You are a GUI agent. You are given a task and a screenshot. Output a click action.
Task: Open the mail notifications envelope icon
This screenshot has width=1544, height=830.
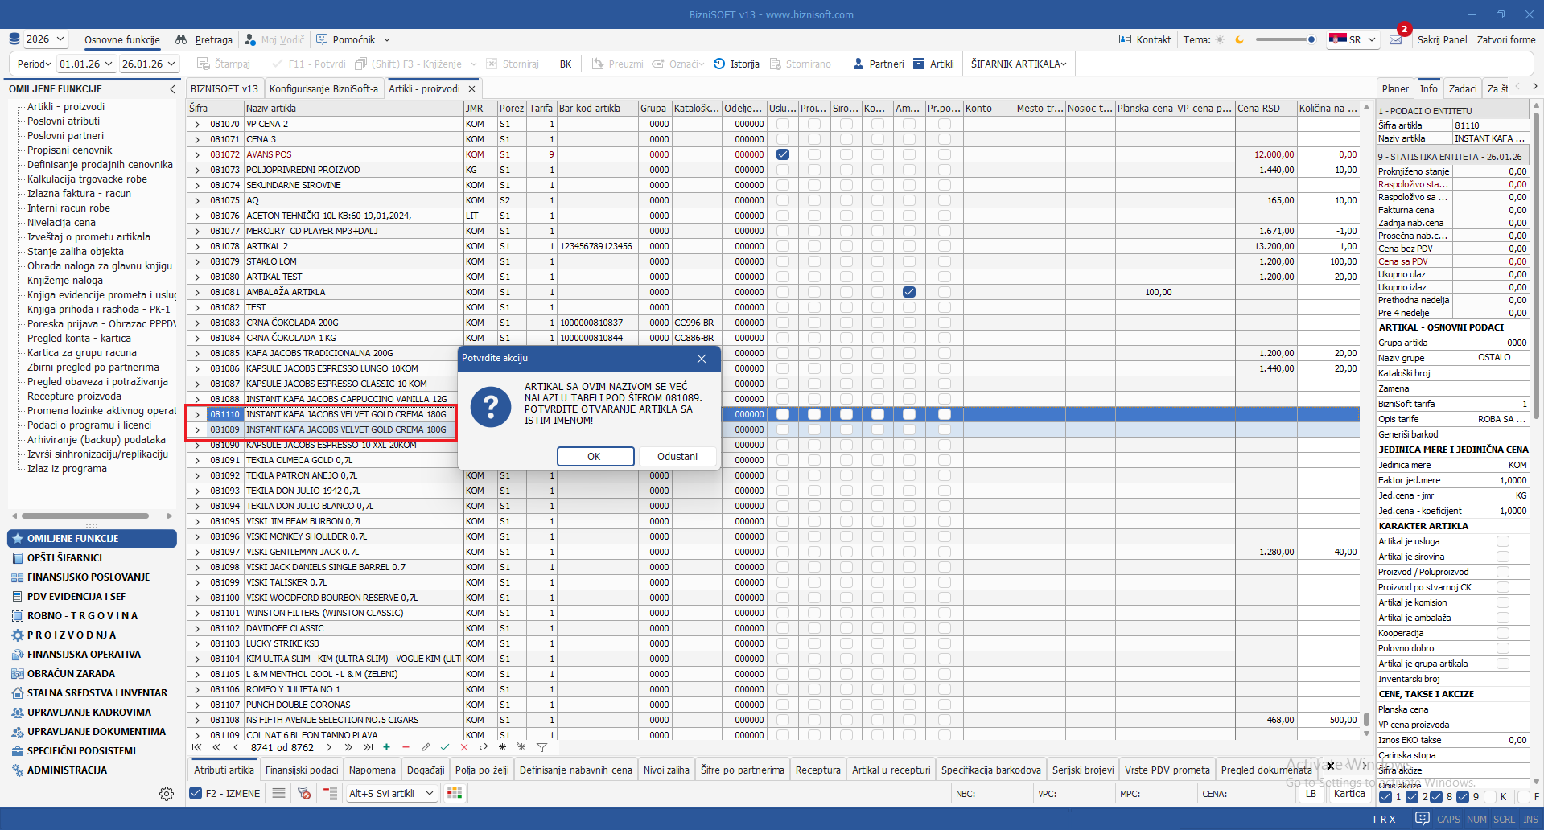click(1395, 39)
